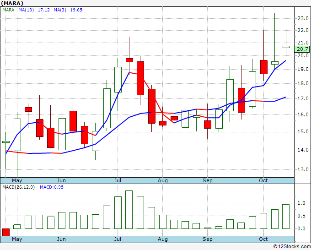
Task: Click Oct on the price chart axis
Action: click(263, 180)
